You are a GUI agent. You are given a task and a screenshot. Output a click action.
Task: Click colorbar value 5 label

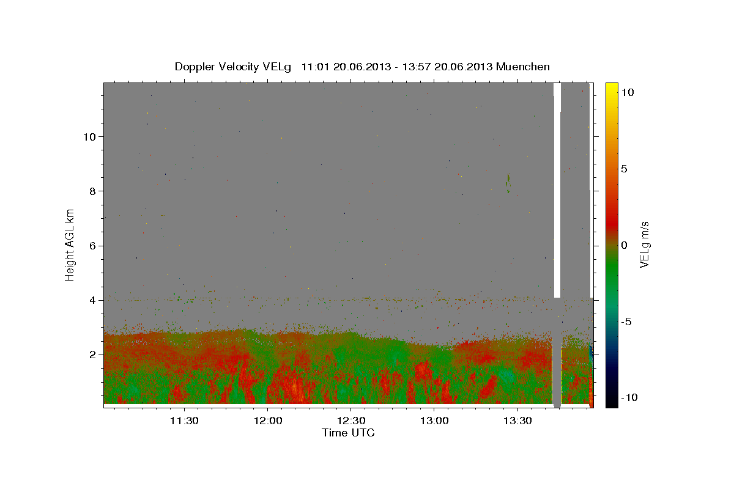pyautogui.click(x=624, y=169)
